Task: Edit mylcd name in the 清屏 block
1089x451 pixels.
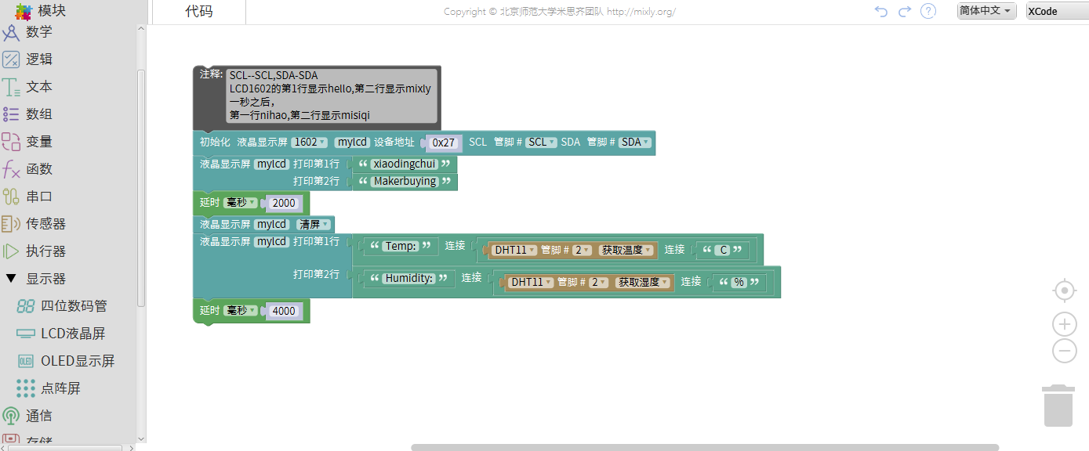Action: pyautogui.click(x=271, y=225)
